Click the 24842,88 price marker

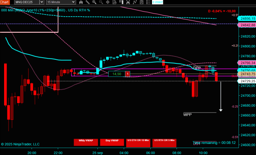(247, 25)
